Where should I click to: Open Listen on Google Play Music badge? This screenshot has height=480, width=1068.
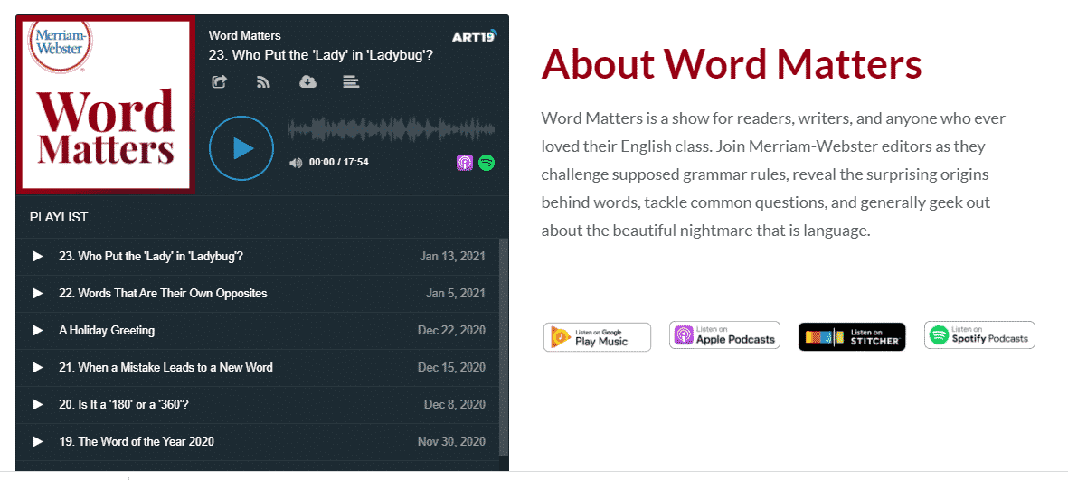(x=597, y=336)
